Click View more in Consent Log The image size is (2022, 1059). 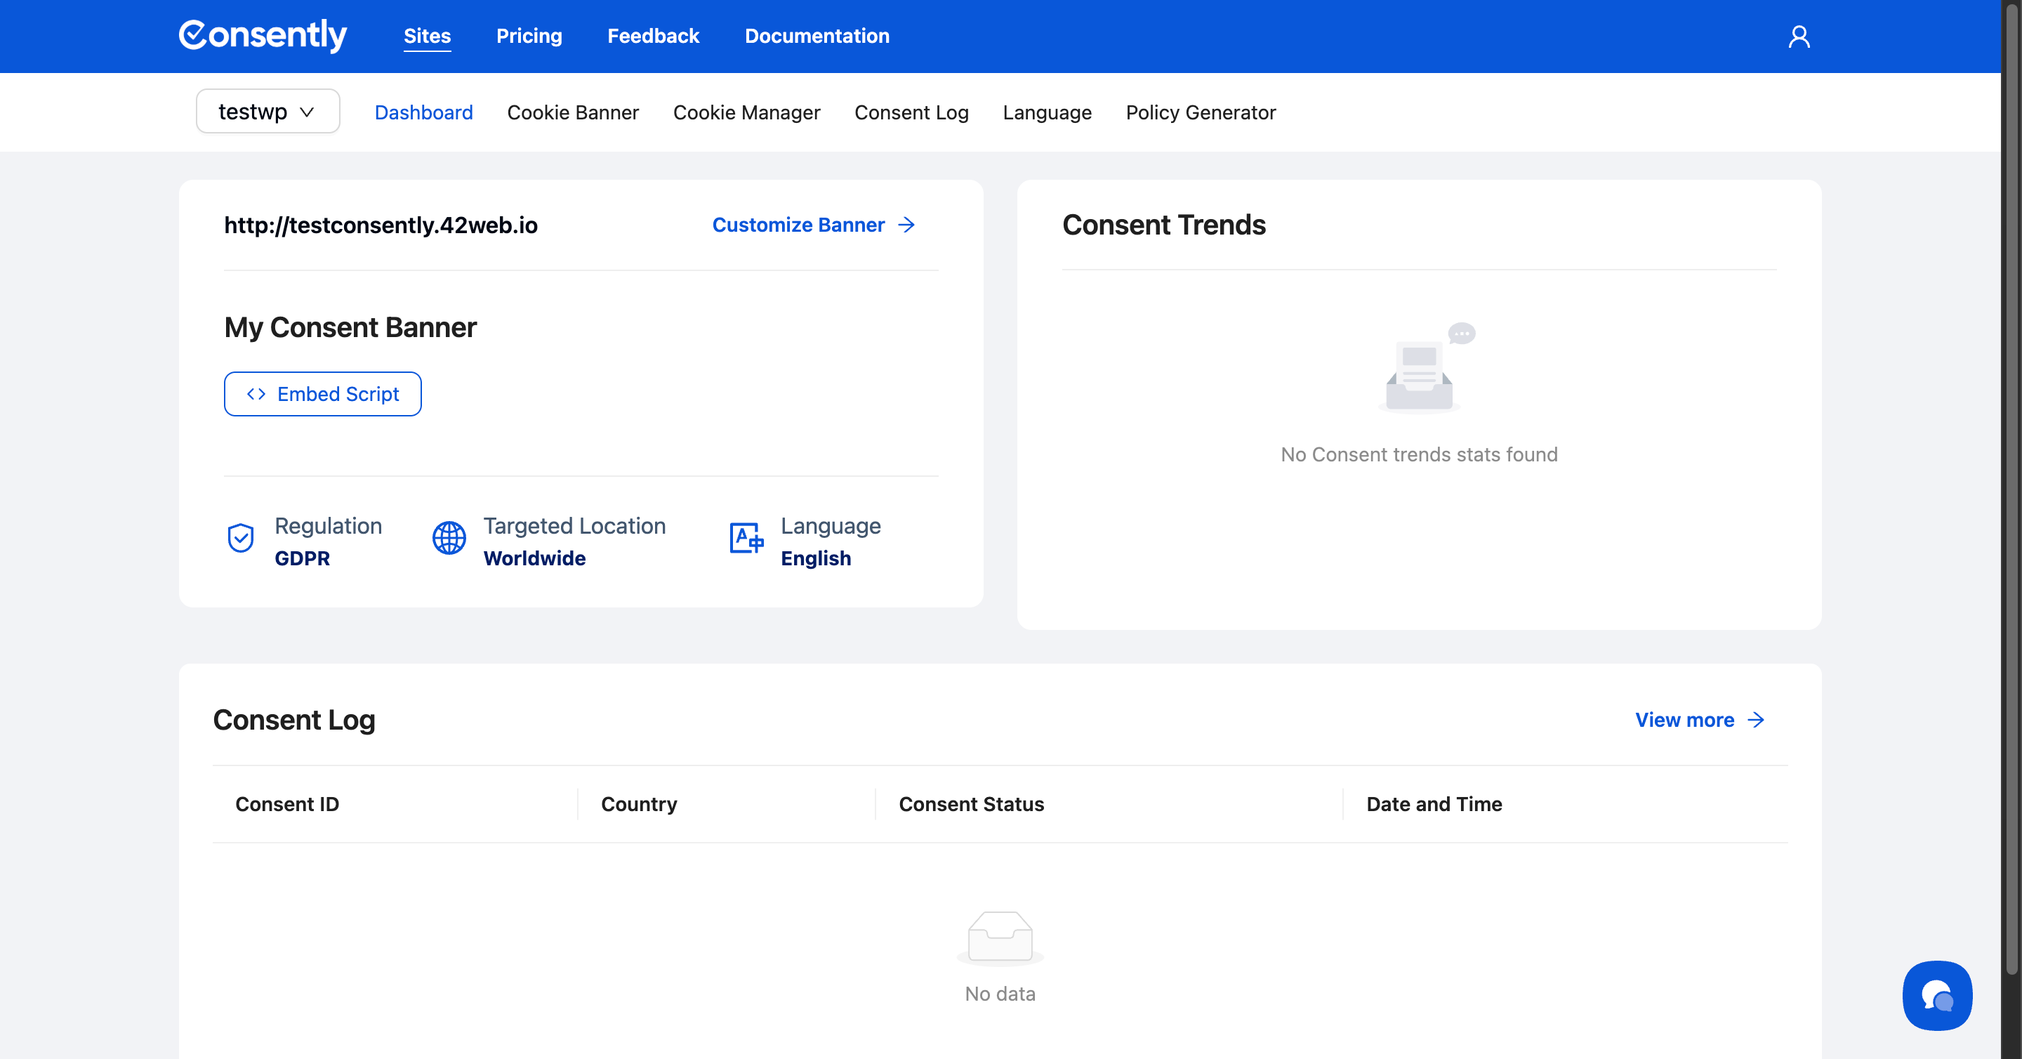pos(1698,720)
